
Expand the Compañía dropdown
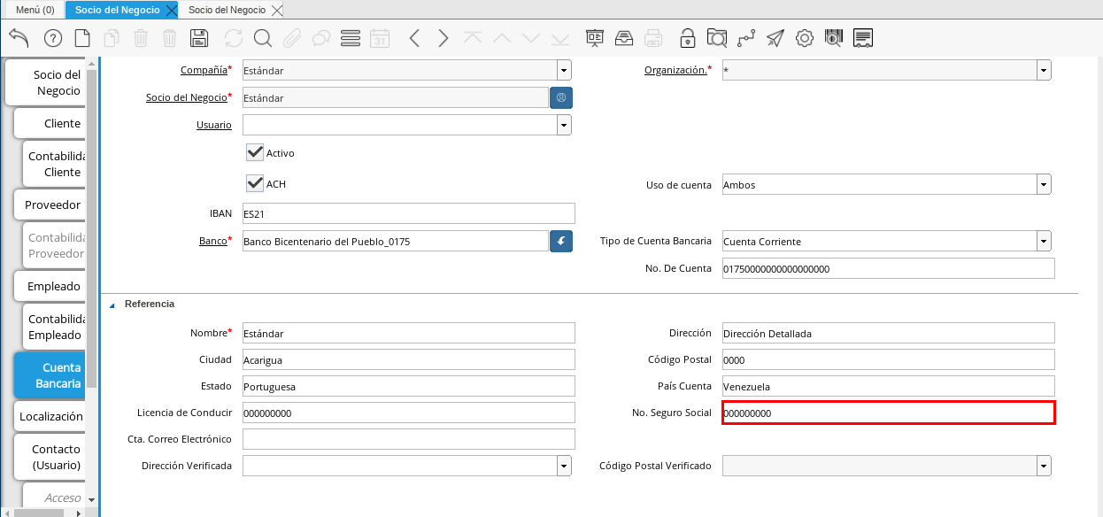(564, 71)
